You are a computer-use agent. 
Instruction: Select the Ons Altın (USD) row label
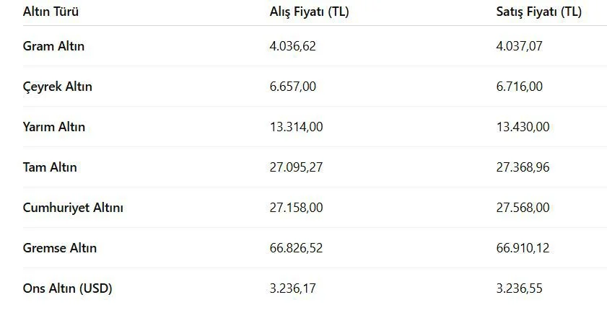(67, 288)
